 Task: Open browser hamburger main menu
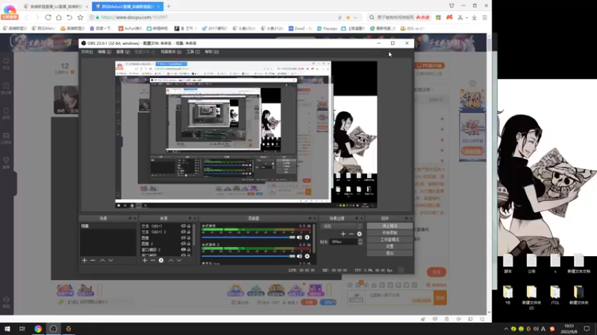(484, 17)
